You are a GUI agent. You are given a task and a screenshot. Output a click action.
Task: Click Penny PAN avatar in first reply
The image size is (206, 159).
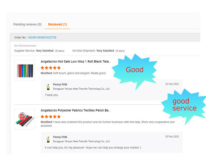48,87
